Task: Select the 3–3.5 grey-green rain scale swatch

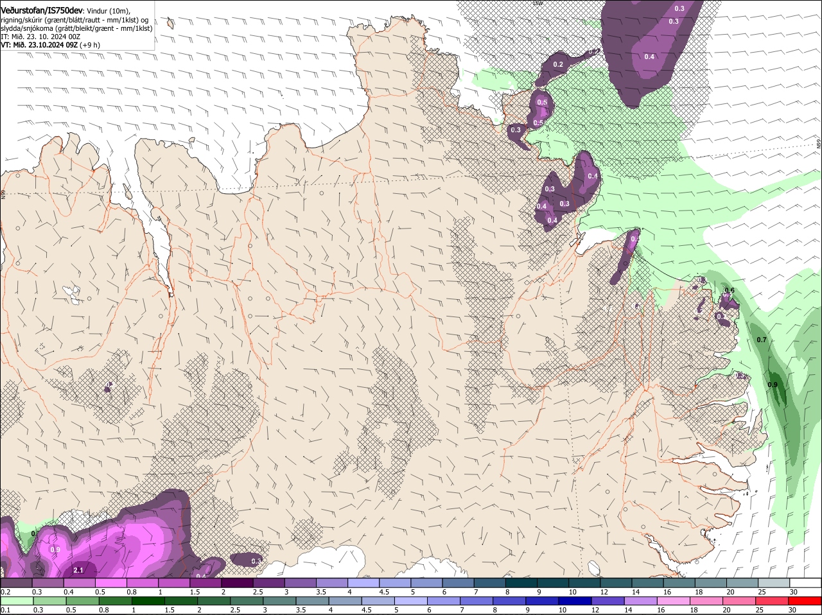Action: pos(279,601)
